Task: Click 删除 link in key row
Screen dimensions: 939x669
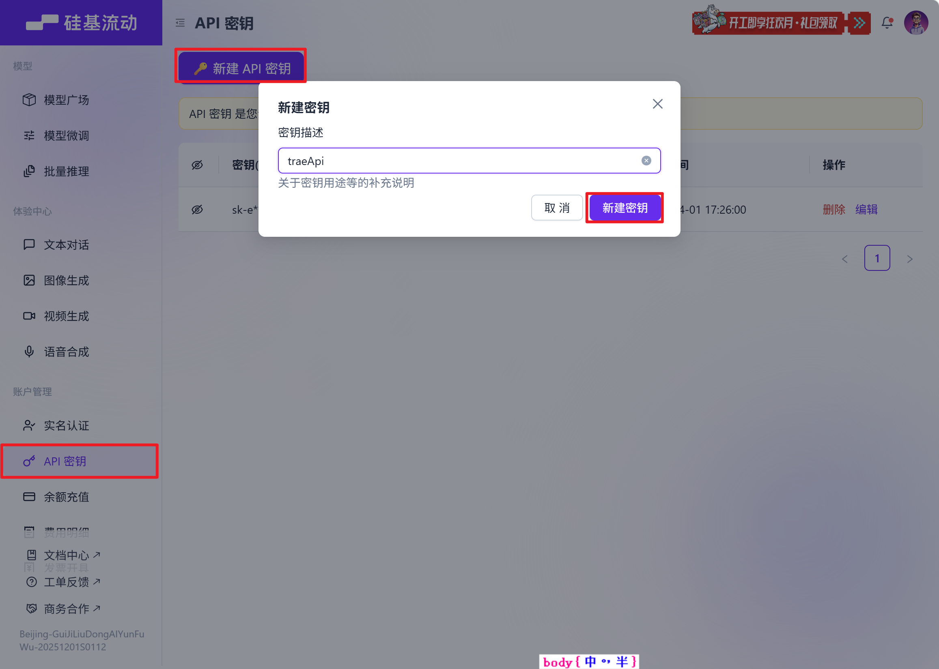Action: coord(833,210)
